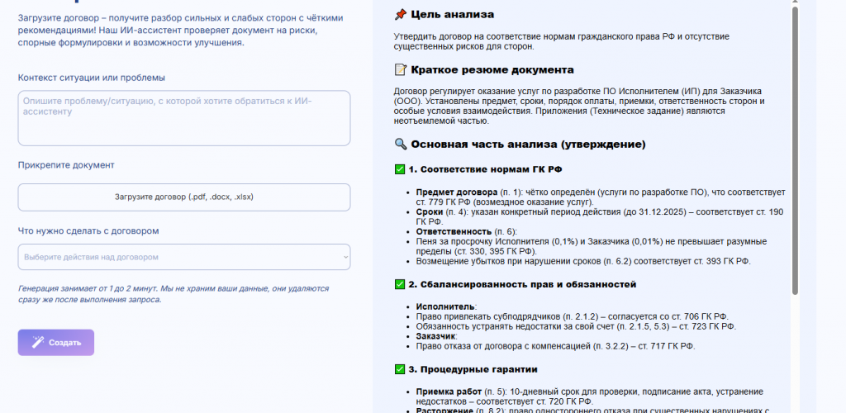Click the 'Загрузите договор' upload button
The image size is (846, 413).
(x=184, y=197)
